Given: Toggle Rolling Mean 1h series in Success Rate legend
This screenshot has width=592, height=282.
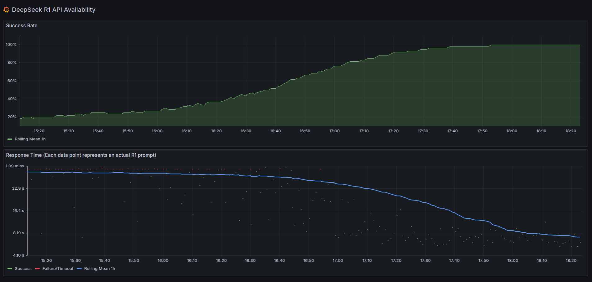Looking at the screenshot, I should [30, 139].
